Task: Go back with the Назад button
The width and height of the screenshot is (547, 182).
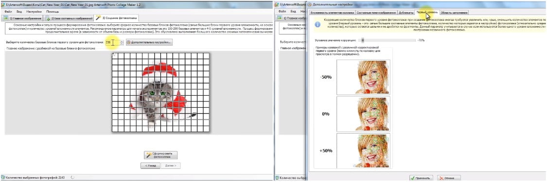Action: point(150,166)
